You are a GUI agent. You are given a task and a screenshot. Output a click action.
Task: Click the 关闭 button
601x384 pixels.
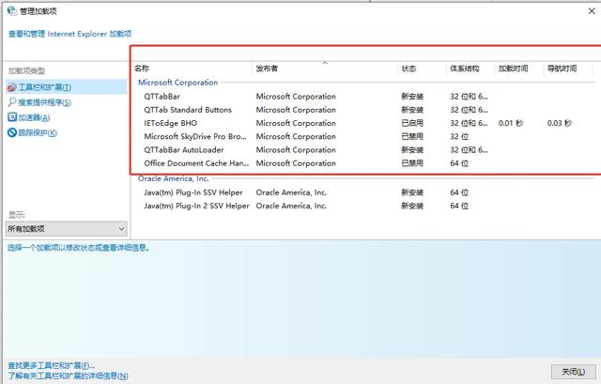click(x=574, y=372)
